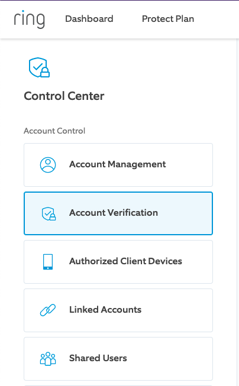
Task: Click the Shared Users people icon
Action: [x=48, y=359]
